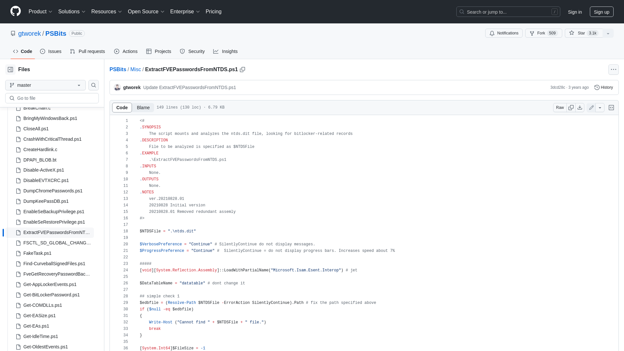Download the raw file
This screenshot has width=624, height=351.
pos(580,108)
